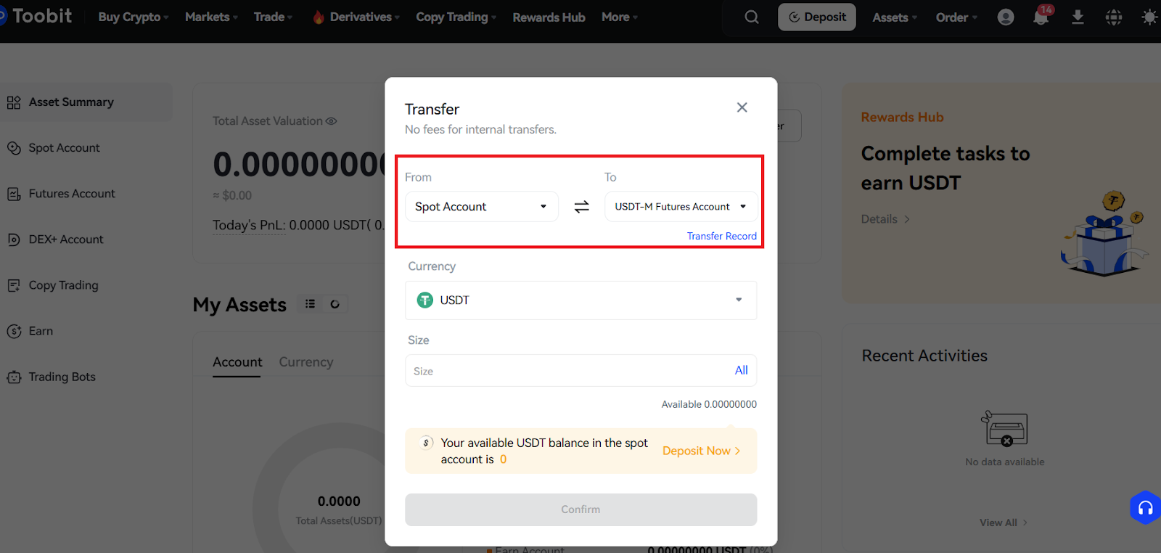Click the Trading Bots sidebar icon
1161x553 pixels.
tap(14, 377)
